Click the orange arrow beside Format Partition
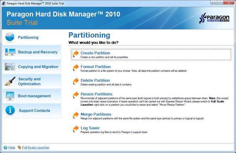Image resolution: width=236 pixels, height=153 pixels. tap(76, 67)
